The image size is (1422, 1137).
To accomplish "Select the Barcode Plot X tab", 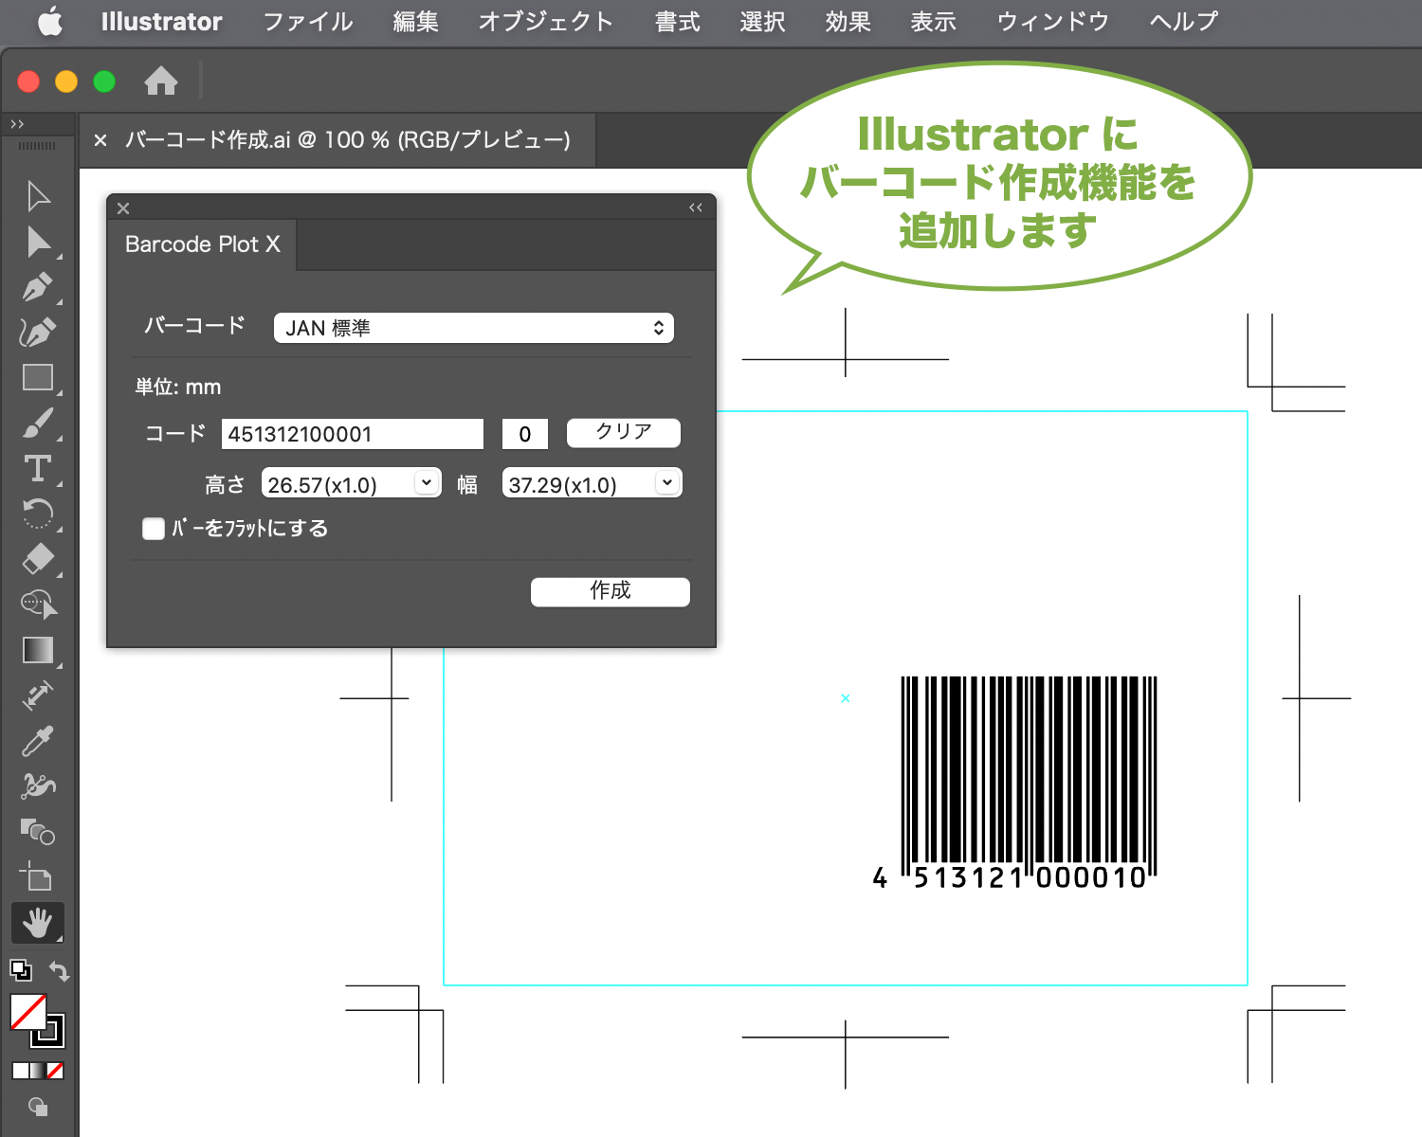I will pyautogui.click(x=203, y=244).
